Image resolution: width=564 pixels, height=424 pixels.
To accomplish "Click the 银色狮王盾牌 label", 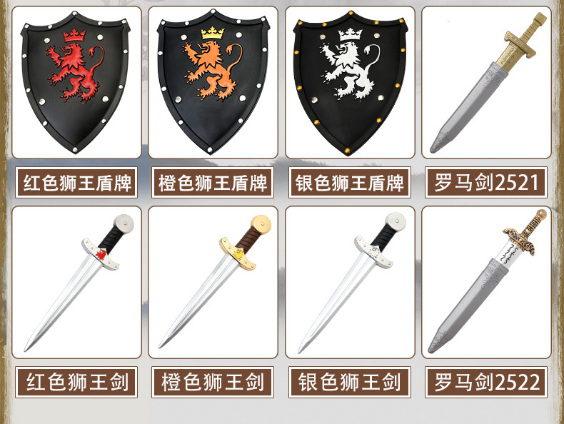I will tap(350, 182).
